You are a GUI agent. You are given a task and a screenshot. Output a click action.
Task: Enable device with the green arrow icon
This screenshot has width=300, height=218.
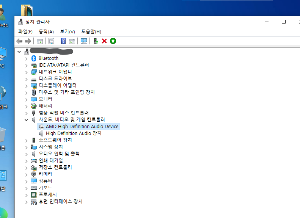coord(113,41)
